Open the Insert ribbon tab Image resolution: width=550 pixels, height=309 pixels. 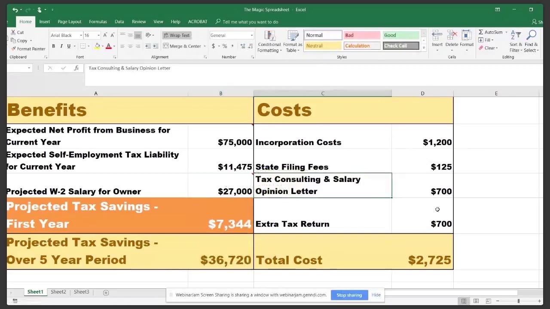pos(44,21)
